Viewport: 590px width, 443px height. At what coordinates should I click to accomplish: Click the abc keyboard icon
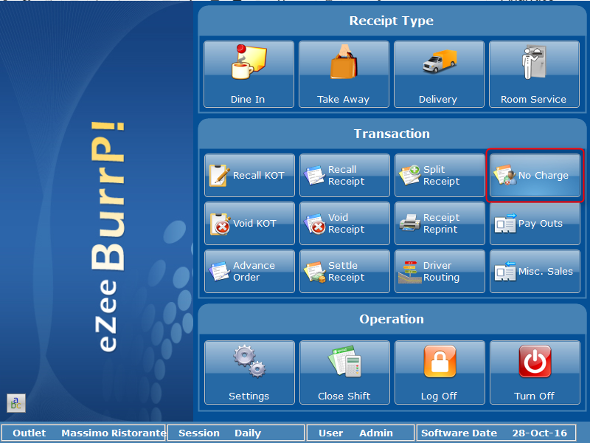[x=16, y=403]
